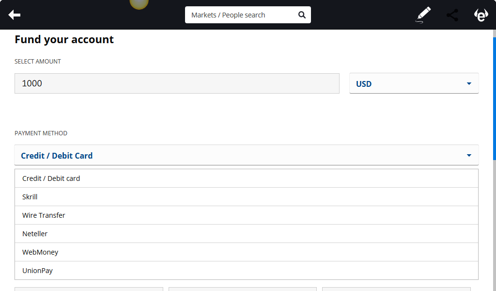
Task: Select Credit / Debit card option
Action: point(247,178)
